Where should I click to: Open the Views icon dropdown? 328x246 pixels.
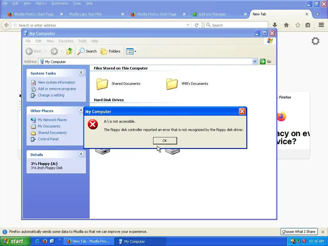coord(131,51)
